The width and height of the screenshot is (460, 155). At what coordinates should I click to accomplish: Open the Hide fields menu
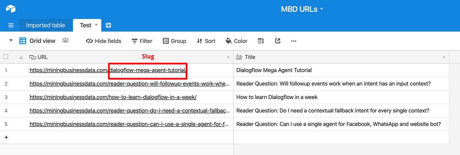tap(103, 41)
